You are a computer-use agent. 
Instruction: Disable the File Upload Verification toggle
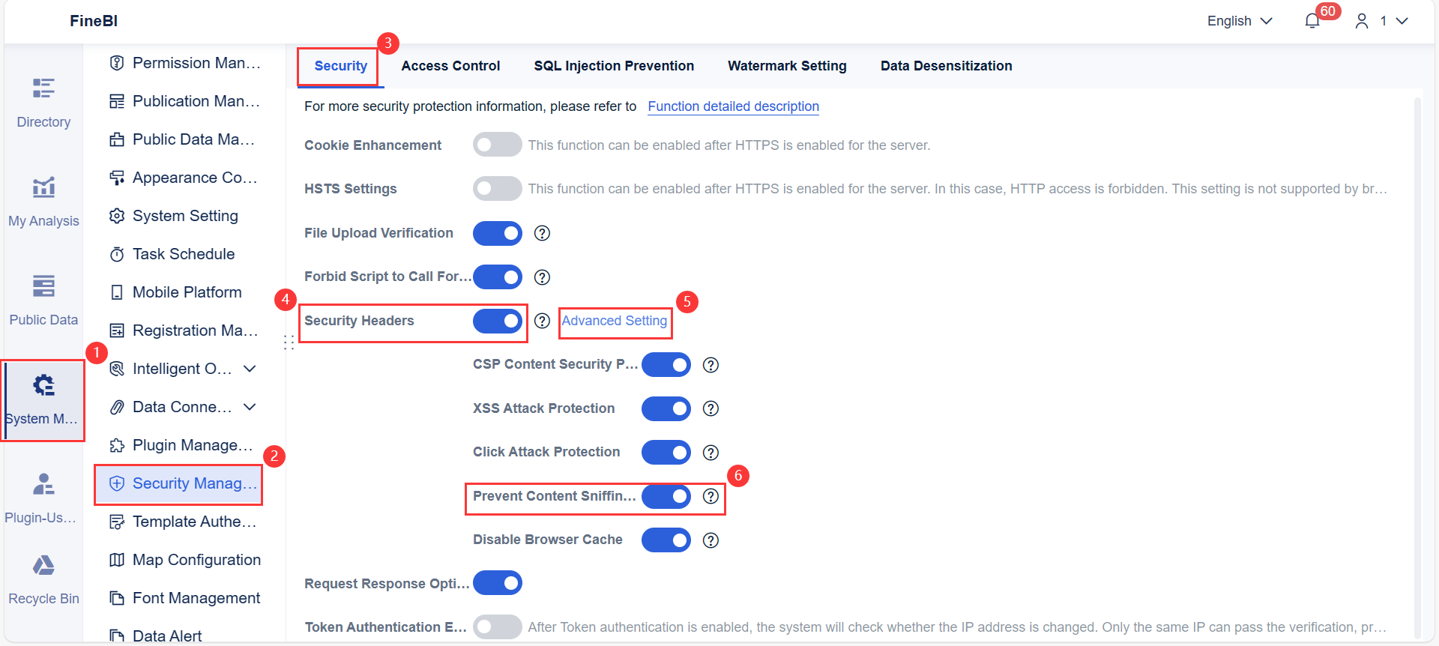pyautogui.click(x=497, y=233)
